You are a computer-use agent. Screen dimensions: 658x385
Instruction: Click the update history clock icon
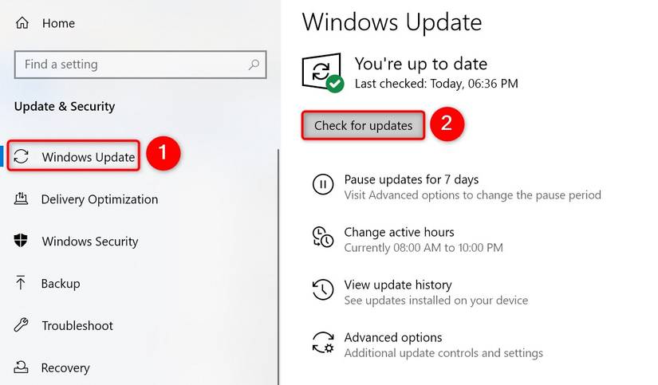(322, 290)
